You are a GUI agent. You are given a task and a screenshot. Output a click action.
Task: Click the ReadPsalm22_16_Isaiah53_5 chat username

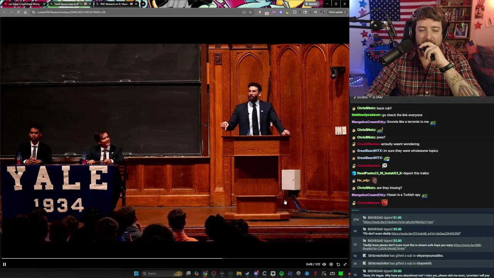click(379, 173)
